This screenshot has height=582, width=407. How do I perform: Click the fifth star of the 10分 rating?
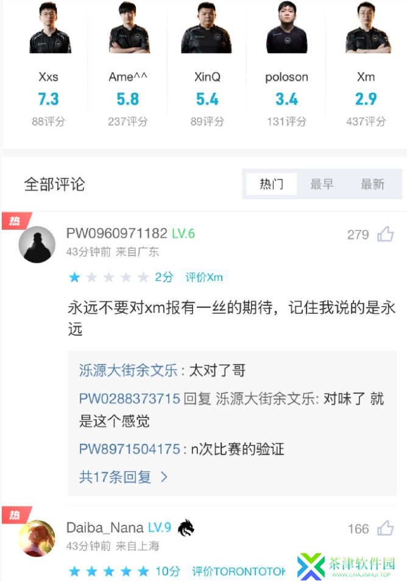click(x=143, y=571)
